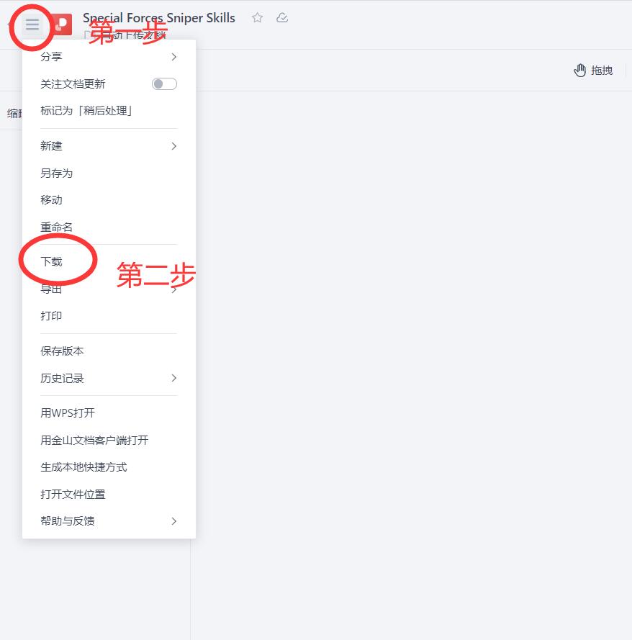This screenshot has width=632, height=640.
Task: Expand the 帮助与反馈 submenu arrow
Action: tap(174, 521)
